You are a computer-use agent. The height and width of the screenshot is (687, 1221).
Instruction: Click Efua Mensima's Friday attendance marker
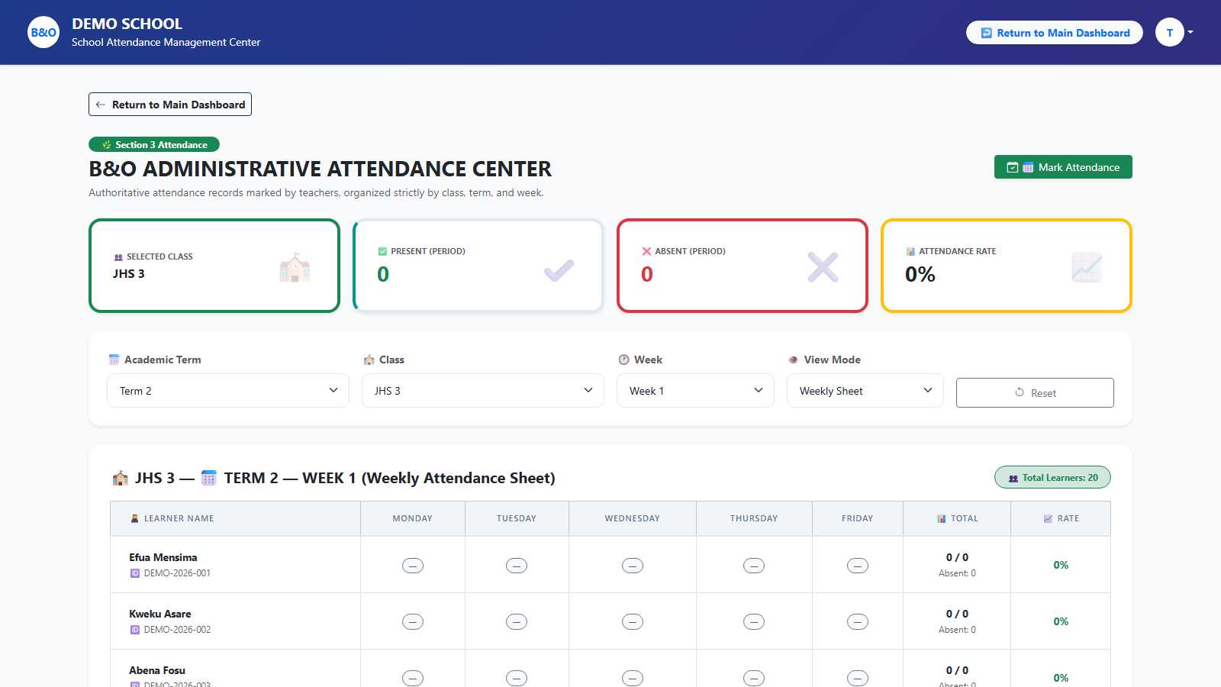[x=858, y=566]
